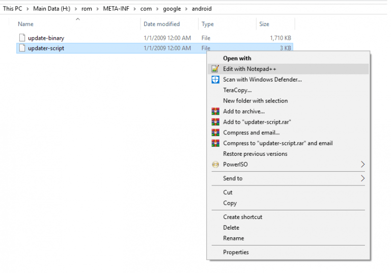
Task: Select the updater-script file icon
Action: tap(22, 48)
